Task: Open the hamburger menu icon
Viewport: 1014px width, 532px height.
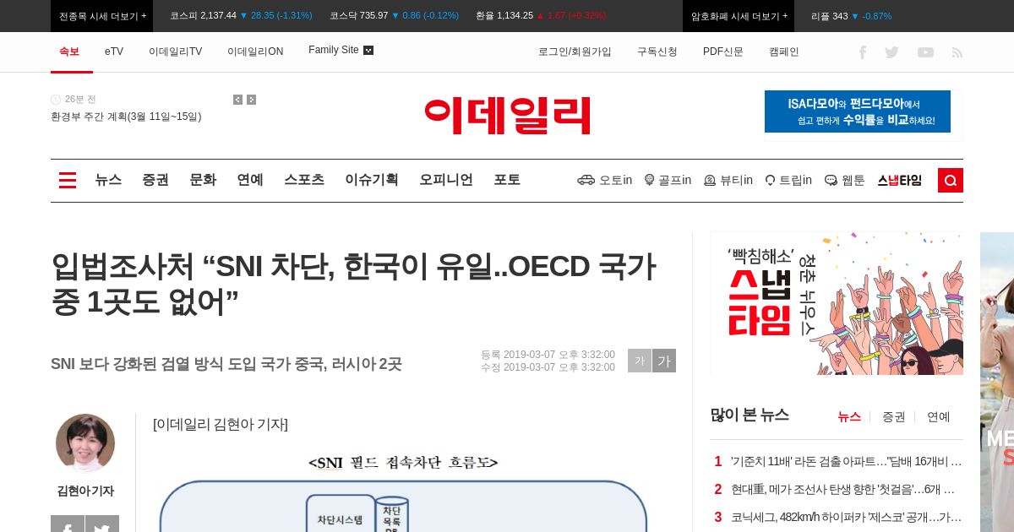Action: pyautogui.click(x=68, y=180)
